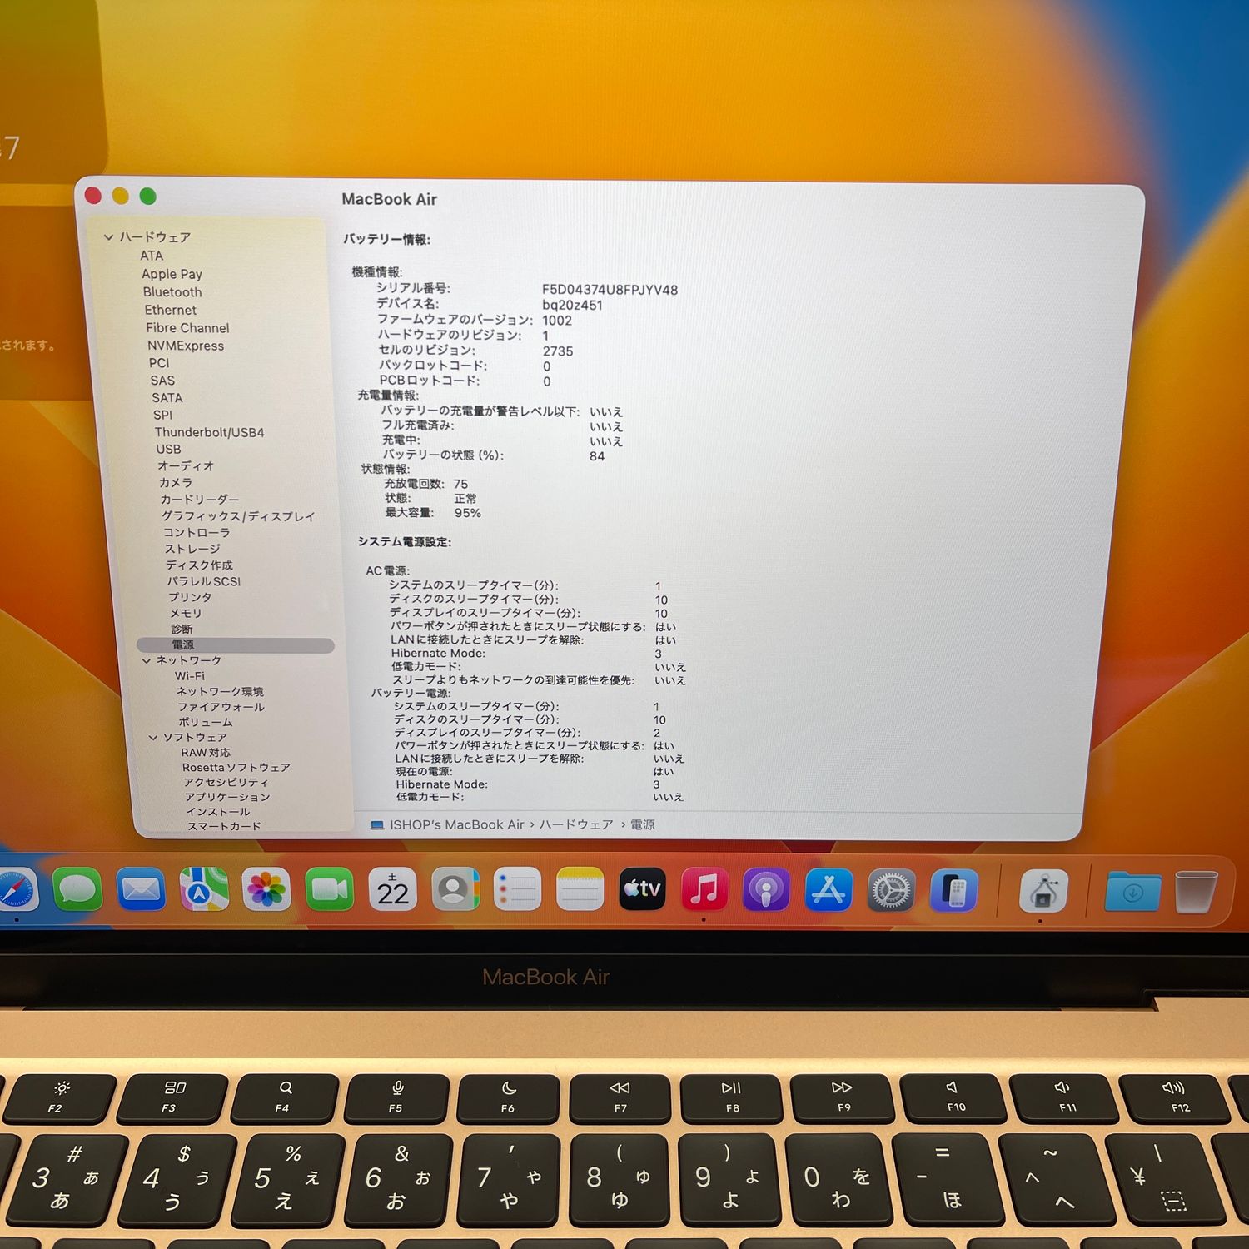Launch the Apple TV app
The height and width of the screenshot is (1249, 1249).
[x=642, y=889]
